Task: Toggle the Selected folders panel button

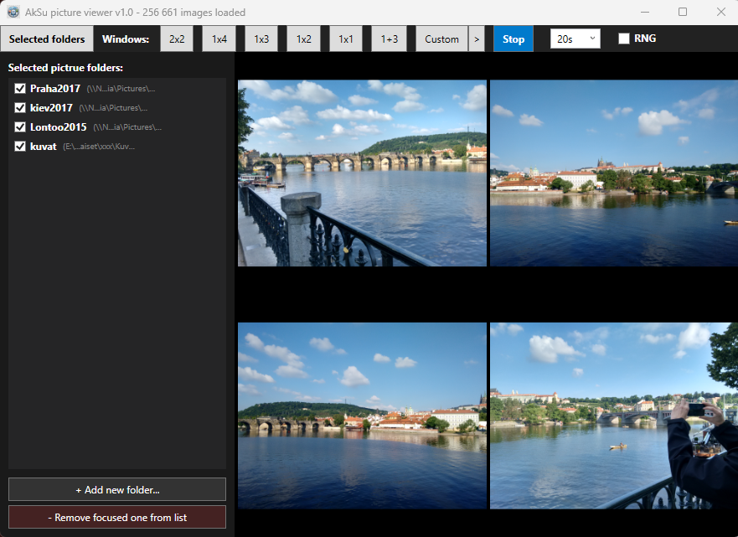Action: 47,39
